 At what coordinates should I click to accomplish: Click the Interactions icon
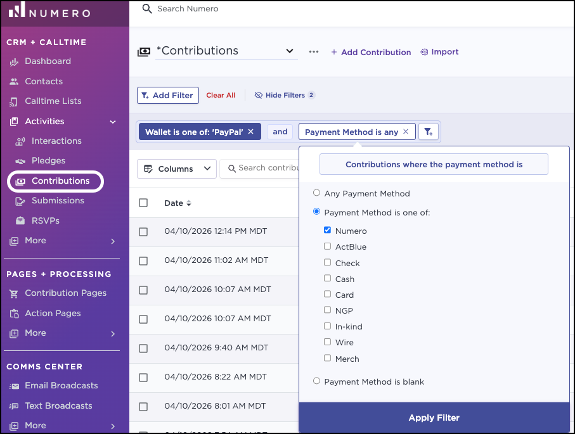tap(20, 141)
